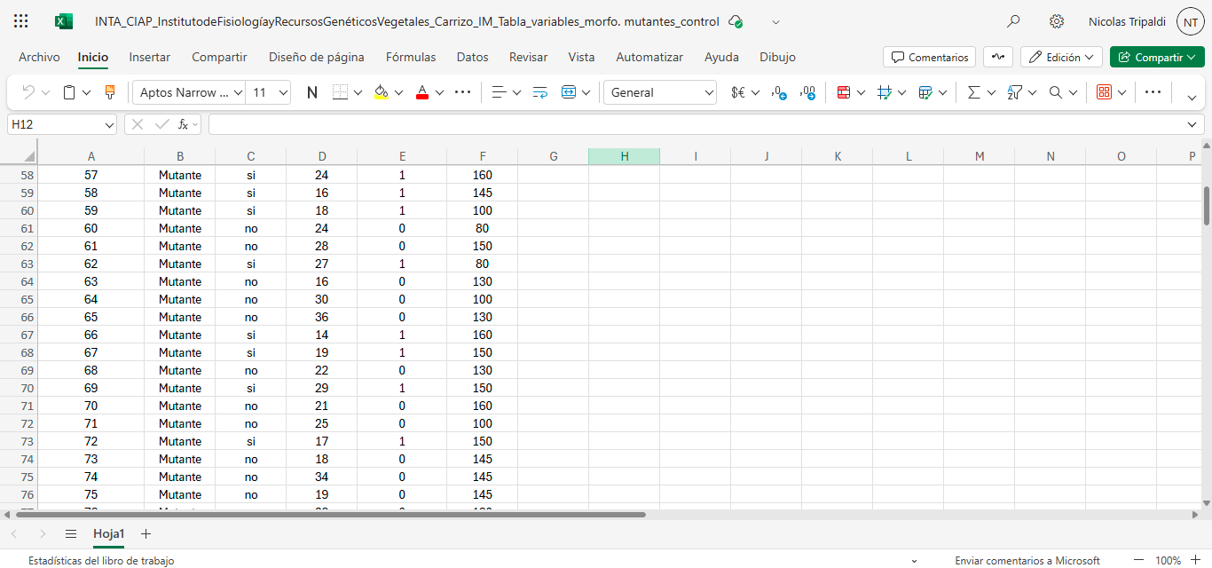This screenshot has height=568, width=1212.
Task: Toggle bold formatting with the N button
Action: [x=311, y=92]
